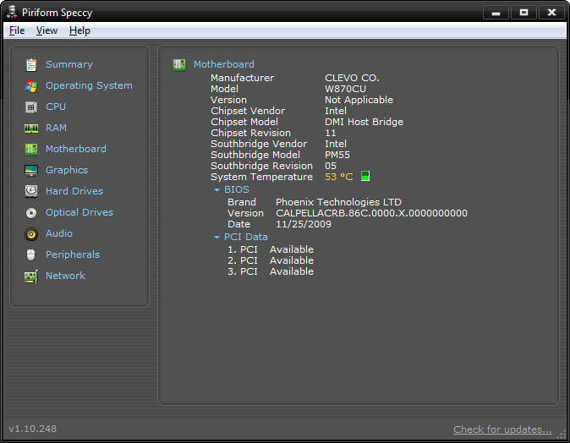Click the Graphics monitor icon

[x=31, y=171]
